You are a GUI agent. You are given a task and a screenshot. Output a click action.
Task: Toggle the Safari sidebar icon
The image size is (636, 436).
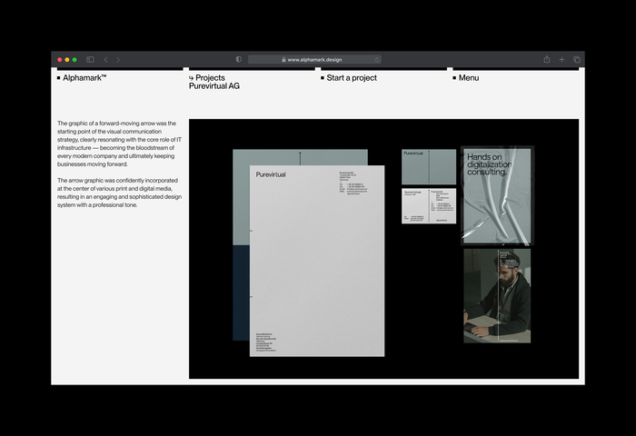90,60
